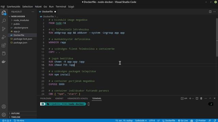Viewport: 218px width, 122px height.
Task: Open terminal launch profile dropdown arrow
Action: coord(193,99)
